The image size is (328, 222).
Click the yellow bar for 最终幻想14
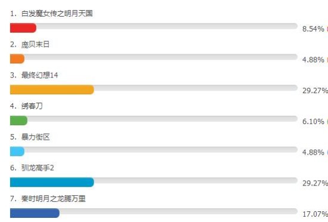(52, 90)
